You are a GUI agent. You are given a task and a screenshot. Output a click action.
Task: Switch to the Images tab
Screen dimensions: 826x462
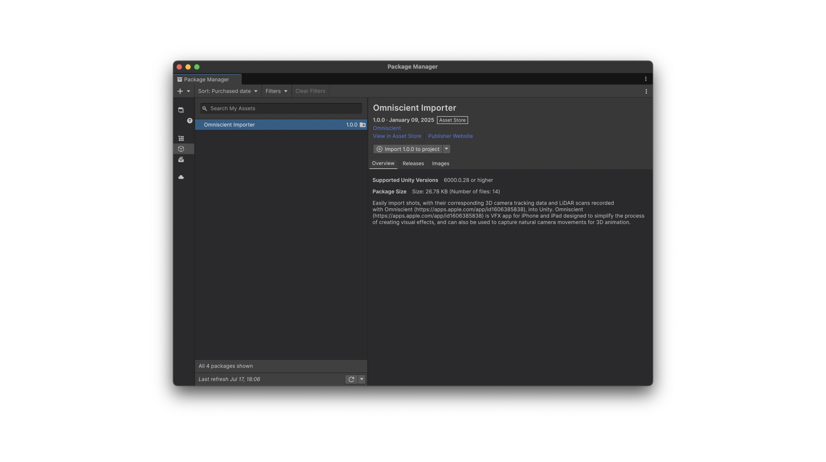coord(440,164)
